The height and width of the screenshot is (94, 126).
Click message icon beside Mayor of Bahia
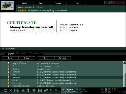coord(9,63)
